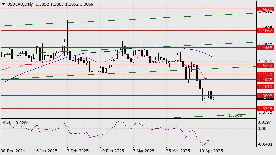Click the 0.00 Marlin zero level value
Image resolution: width=276 pixels, height=155 pixels.
pos(262,129)
